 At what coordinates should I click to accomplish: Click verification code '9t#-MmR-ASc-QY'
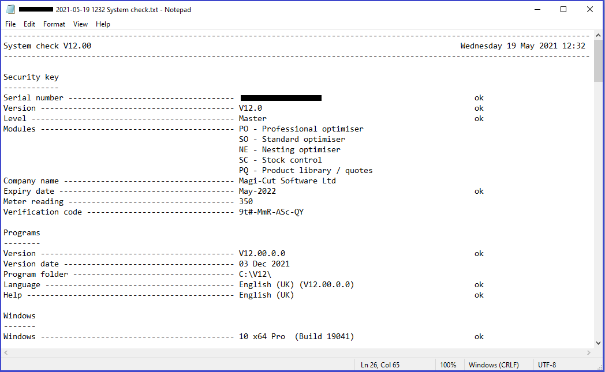pyautogui.click(x=271, y=212)
